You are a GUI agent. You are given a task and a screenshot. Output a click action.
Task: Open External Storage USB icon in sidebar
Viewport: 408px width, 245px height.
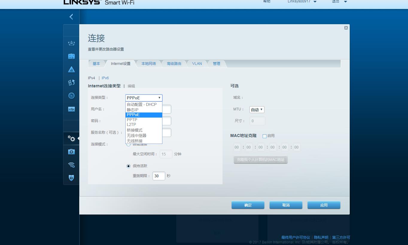point(71,109)
